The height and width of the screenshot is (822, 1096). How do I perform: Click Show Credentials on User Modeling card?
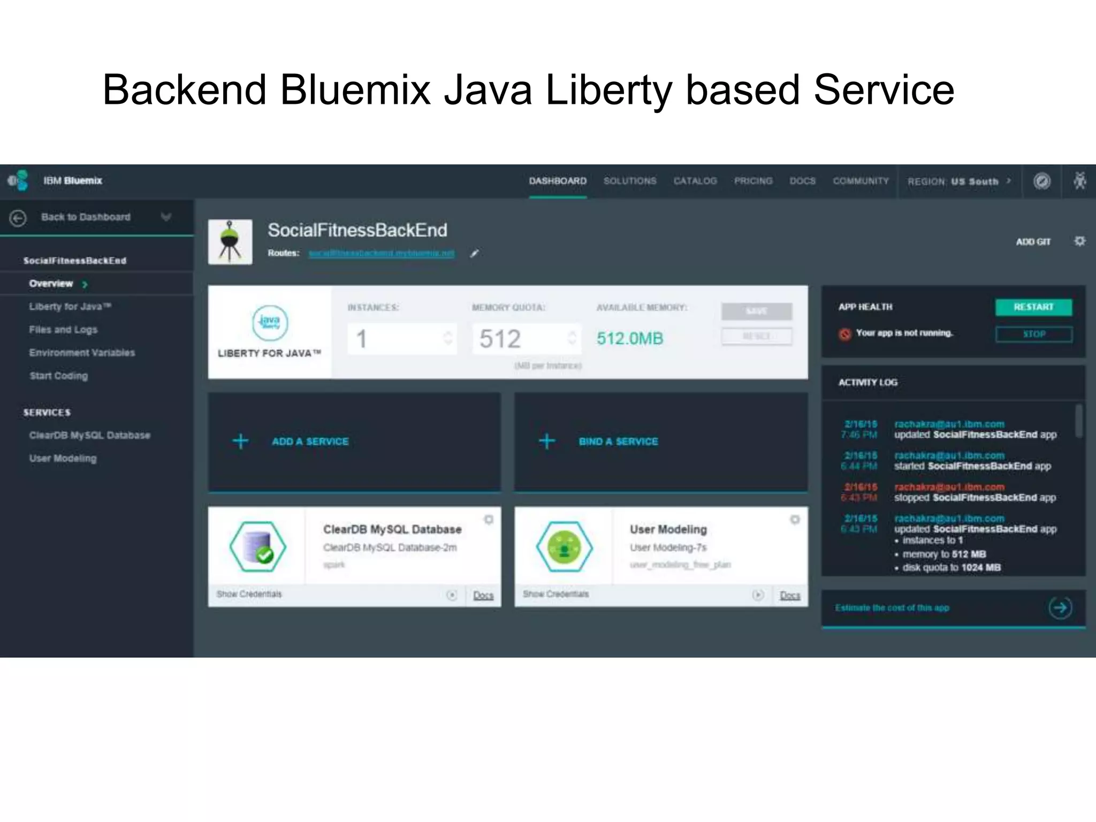coord(555,594)
